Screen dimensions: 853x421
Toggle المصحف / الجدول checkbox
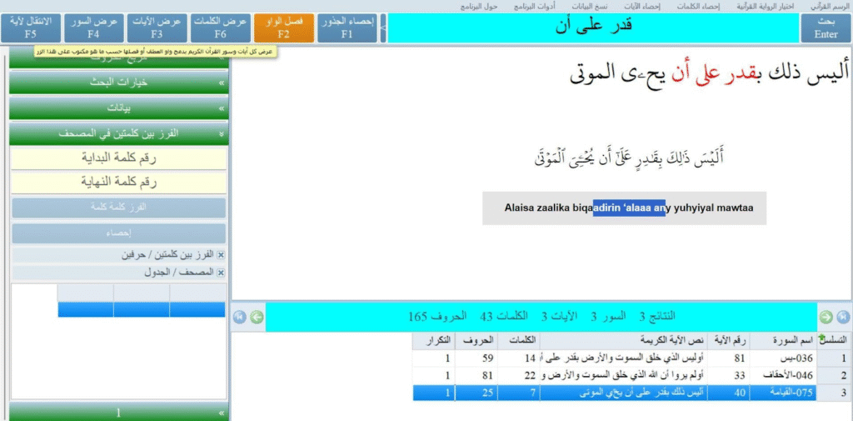[221, 273]
